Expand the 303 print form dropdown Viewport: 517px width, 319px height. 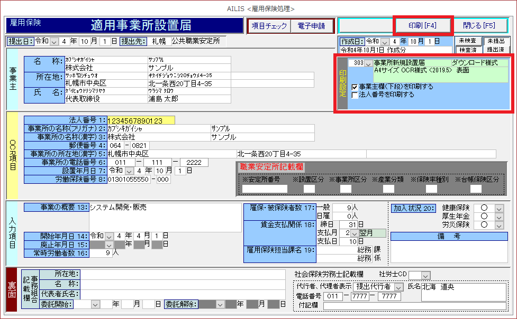368,63
